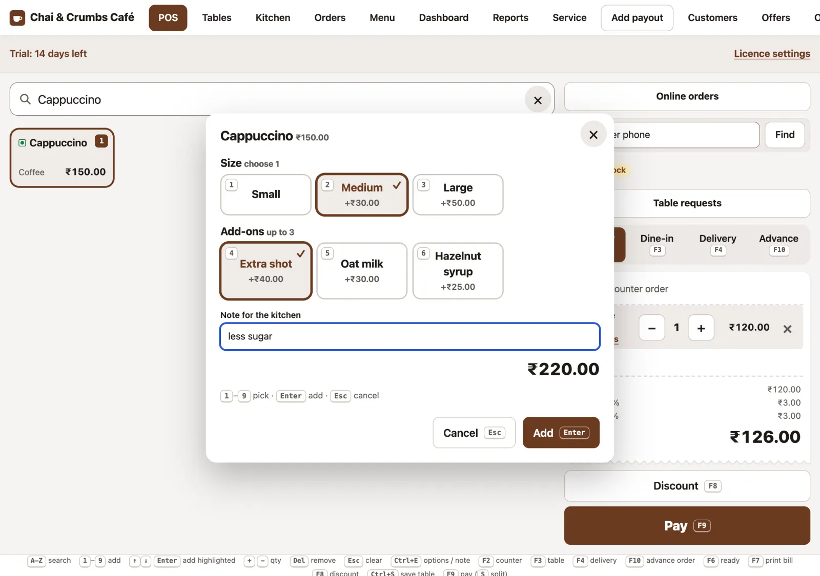820x576 pixels.
Task: Cancel the Cappuccino options dialog
Action: click(474, 433)
